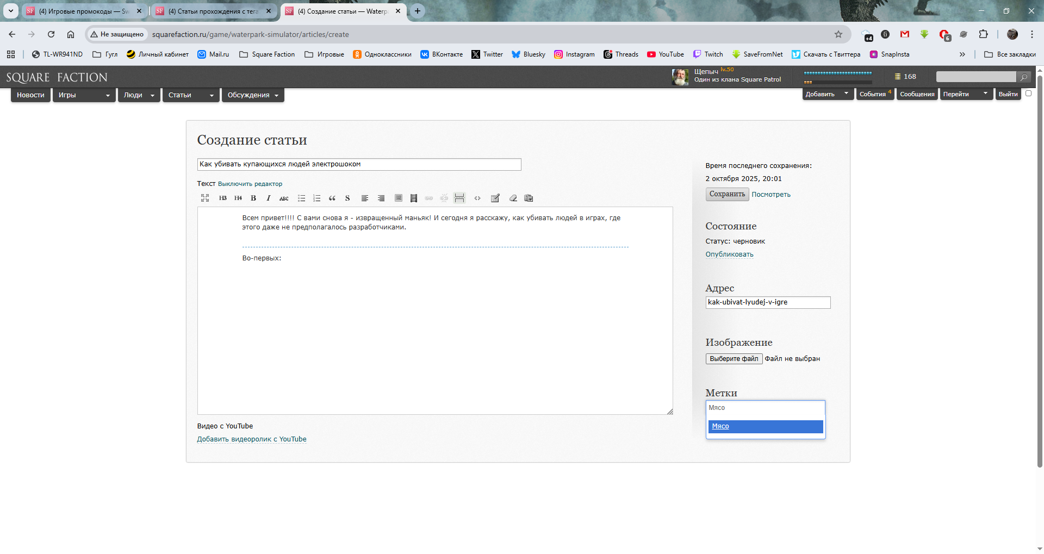The image size is (1044, 554).
Task: Click the Сохранить button
Action: tap(727, 194)
